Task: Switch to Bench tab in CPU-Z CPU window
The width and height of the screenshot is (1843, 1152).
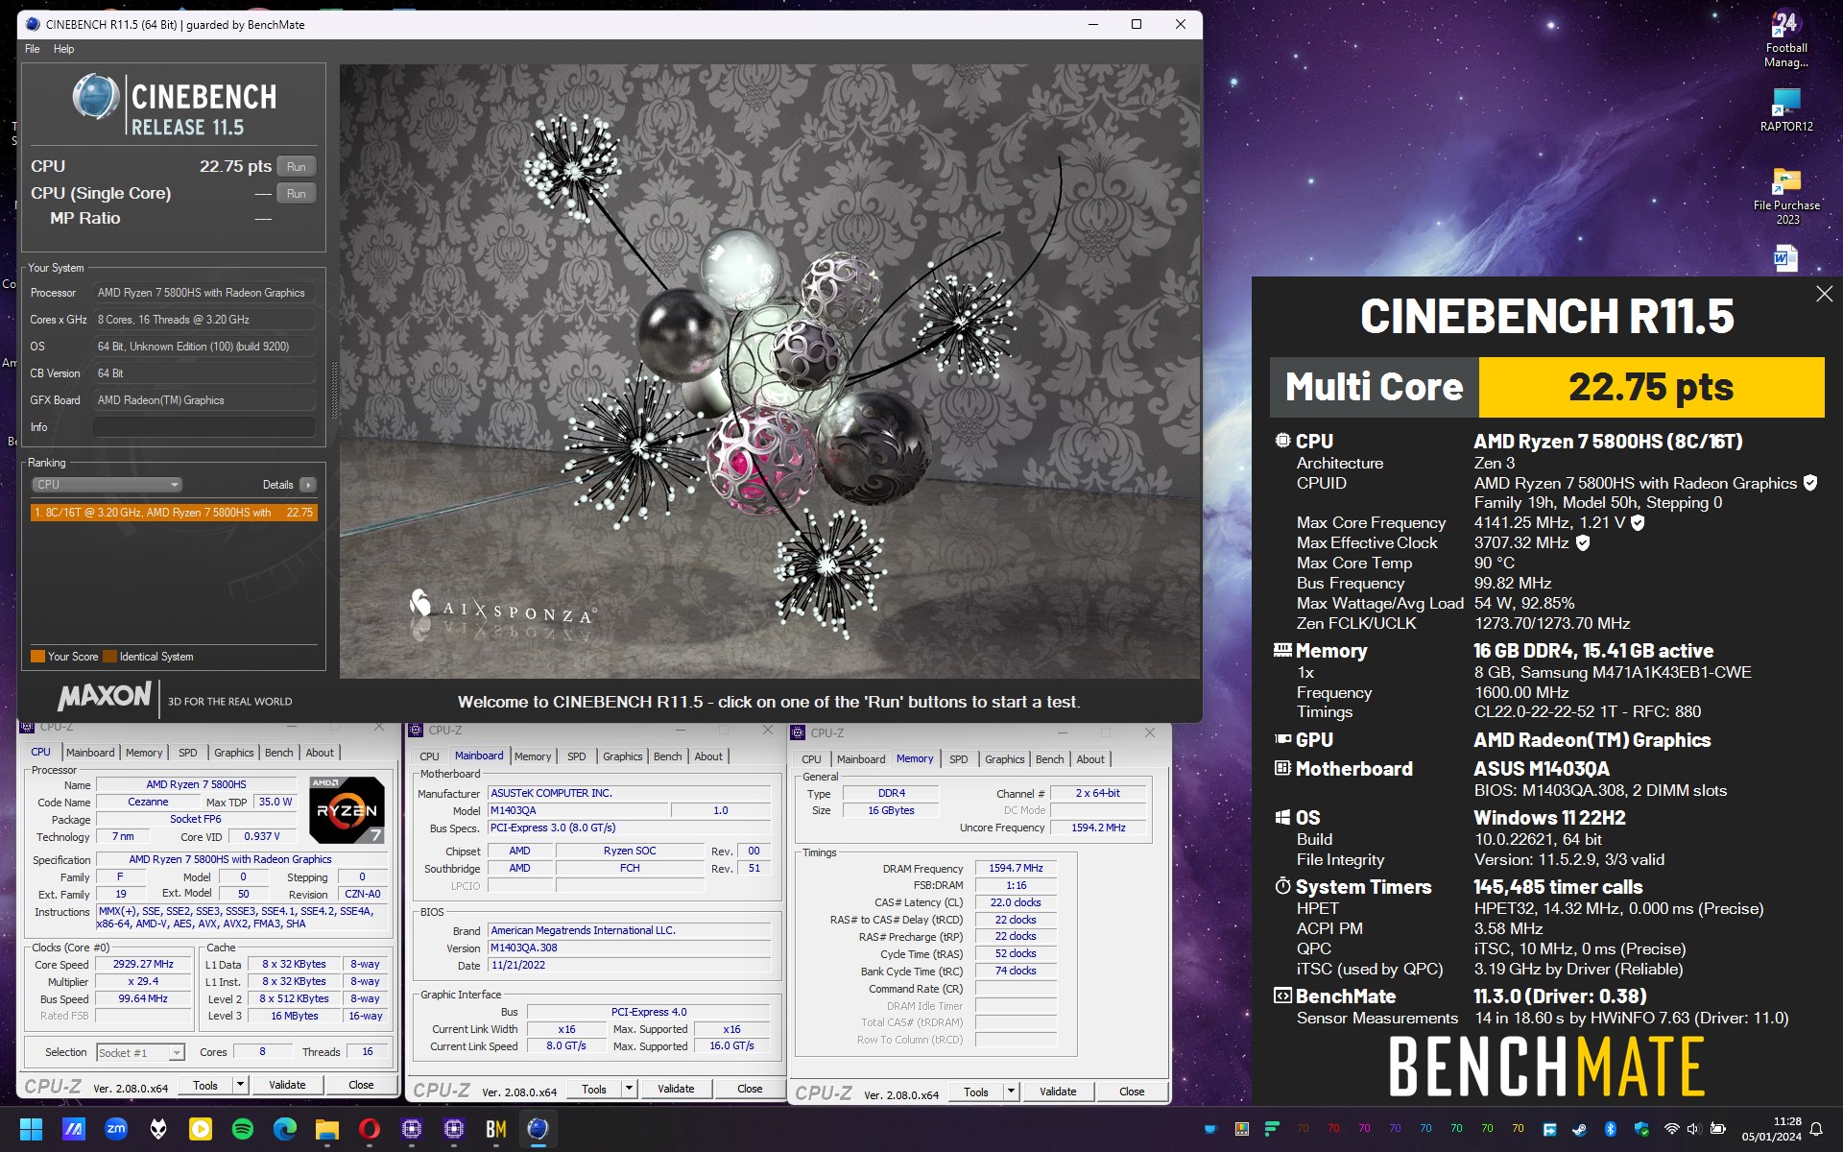Action: tap(279, 753)
